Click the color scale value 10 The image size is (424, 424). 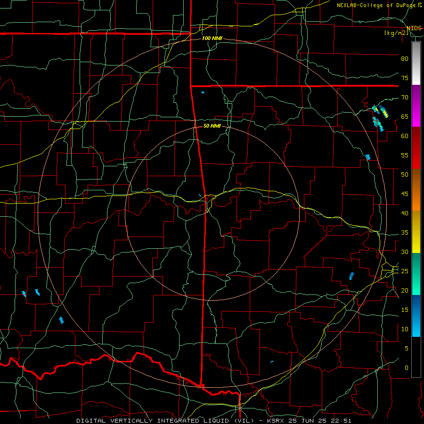(x=405, y=329)
